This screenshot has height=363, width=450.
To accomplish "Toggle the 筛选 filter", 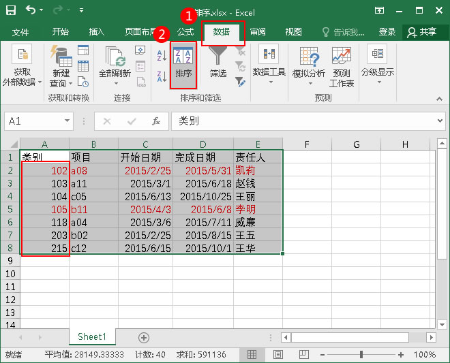I will 217,63.
